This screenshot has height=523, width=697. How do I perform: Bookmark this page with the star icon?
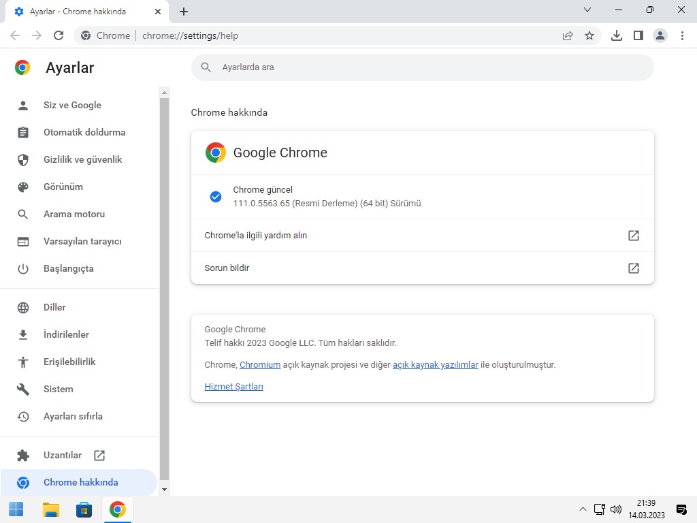click(589, 35)
